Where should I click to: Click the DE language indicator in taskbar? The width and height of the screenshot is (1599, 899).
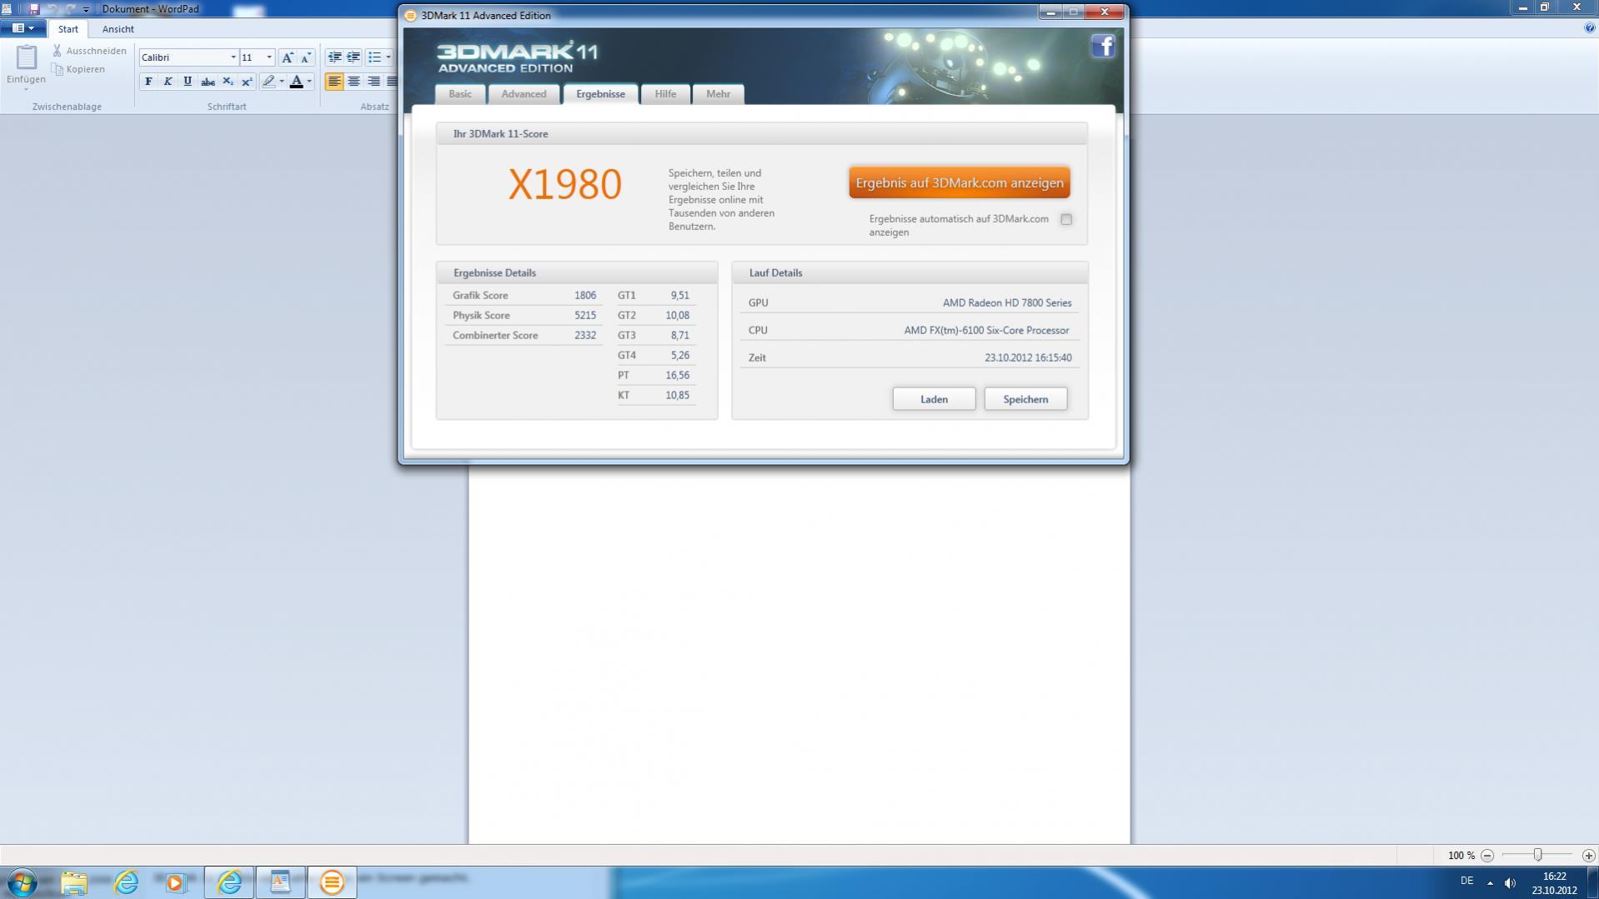pos(1466,881)
